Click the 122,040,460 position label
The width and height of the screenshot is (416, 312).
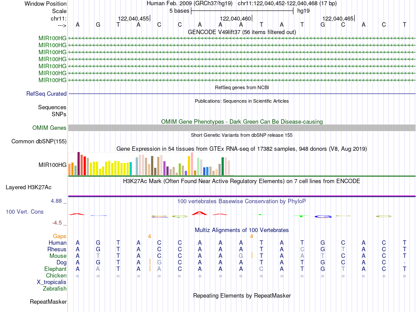click(x=235, y=18)
